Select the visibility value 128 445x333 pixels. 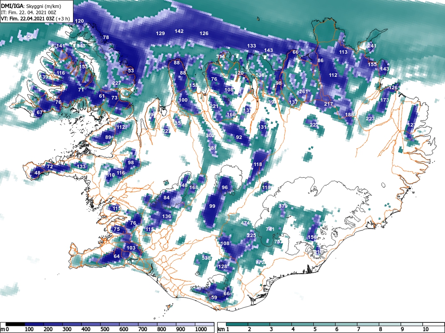click(223, 266)
